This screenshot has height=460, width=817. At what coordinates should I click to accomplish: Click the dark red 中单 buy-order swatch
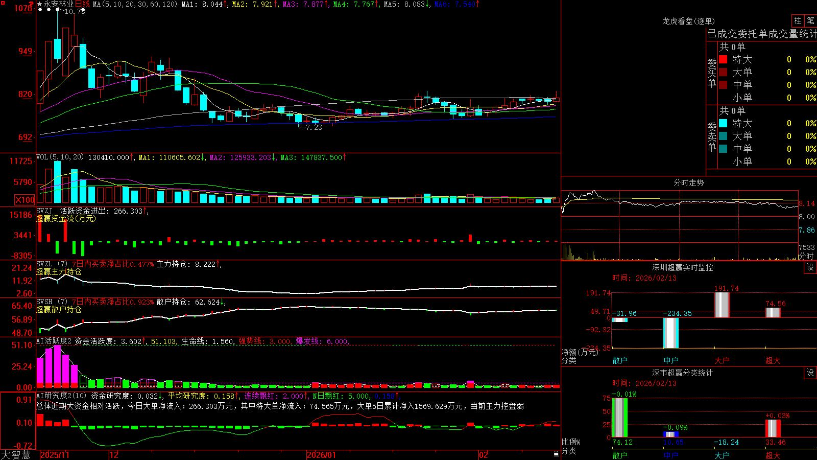723,85
